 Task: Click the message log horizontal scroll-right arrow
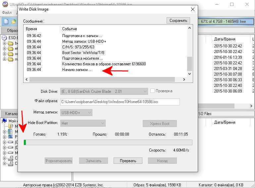pyautogui.click(x=184, y=79)
